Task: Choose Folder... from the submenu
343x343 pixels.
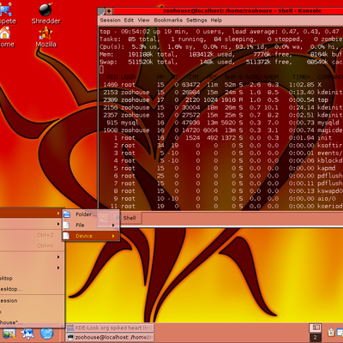Action: tap(91, 214)
